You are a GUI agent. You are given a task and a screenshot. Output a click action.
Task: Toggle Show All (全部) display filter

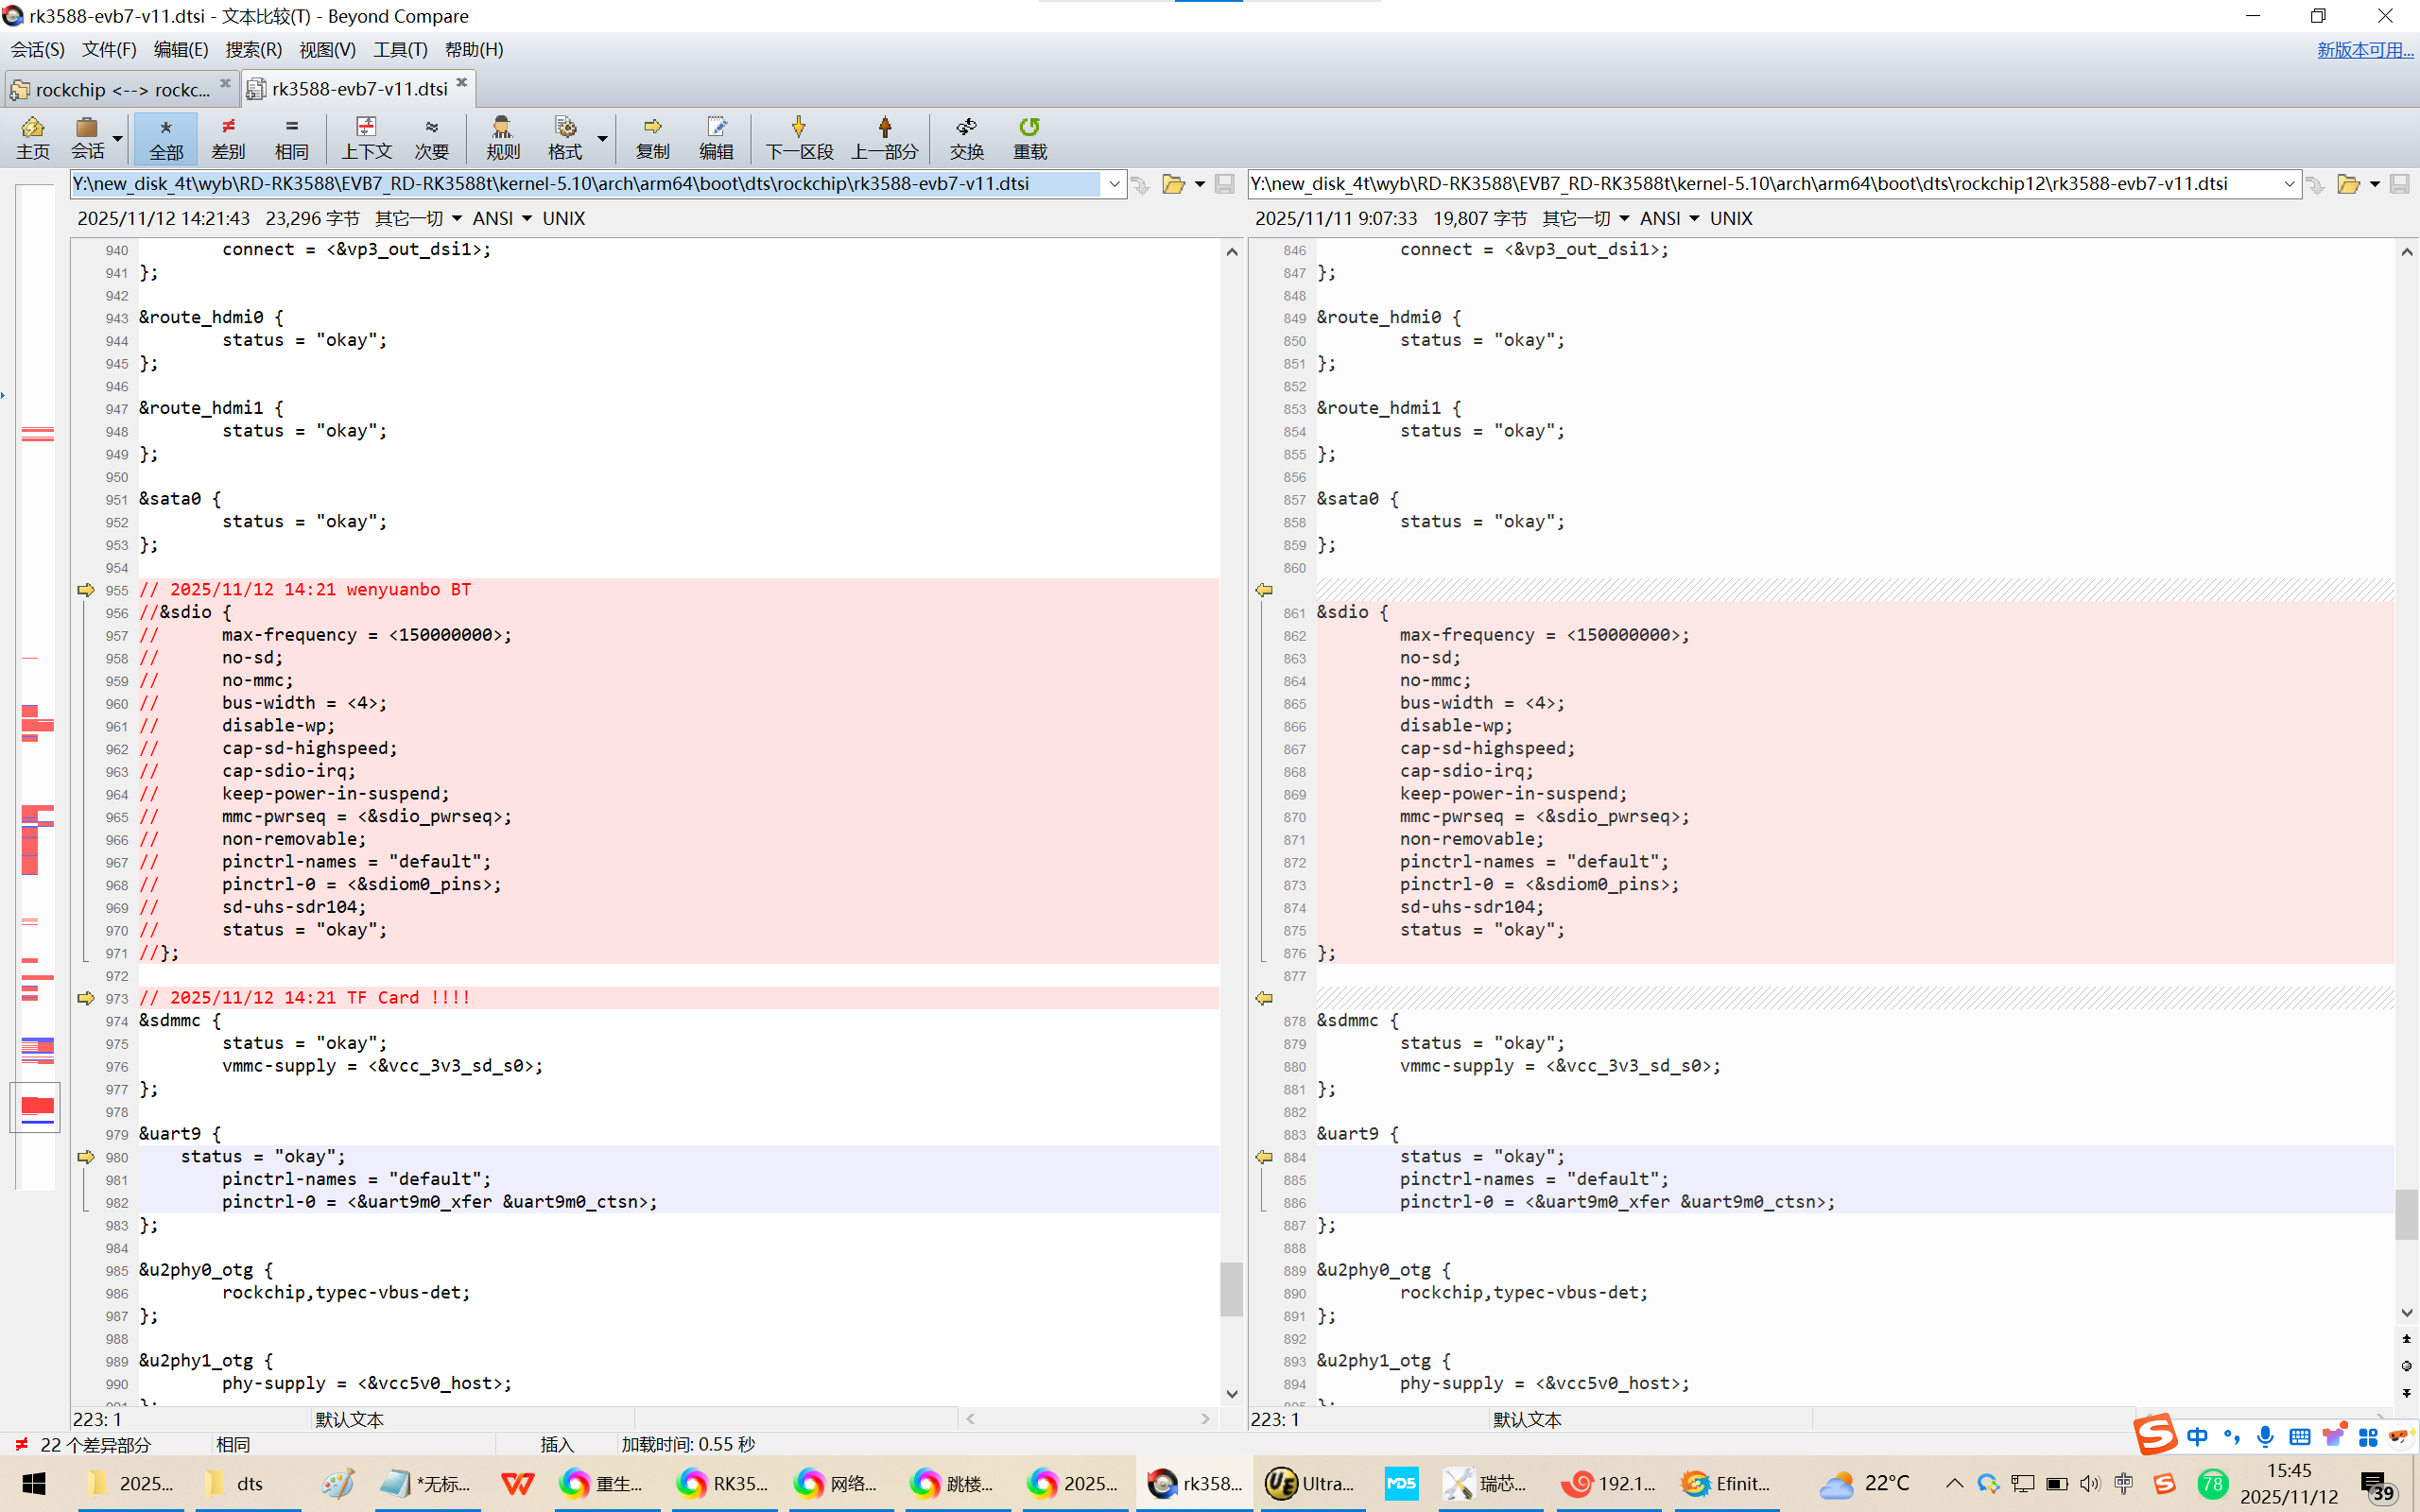point(166,137)
